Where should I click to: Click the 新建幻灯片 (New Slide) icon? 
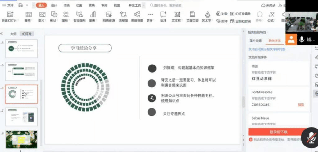coord(10,15)
